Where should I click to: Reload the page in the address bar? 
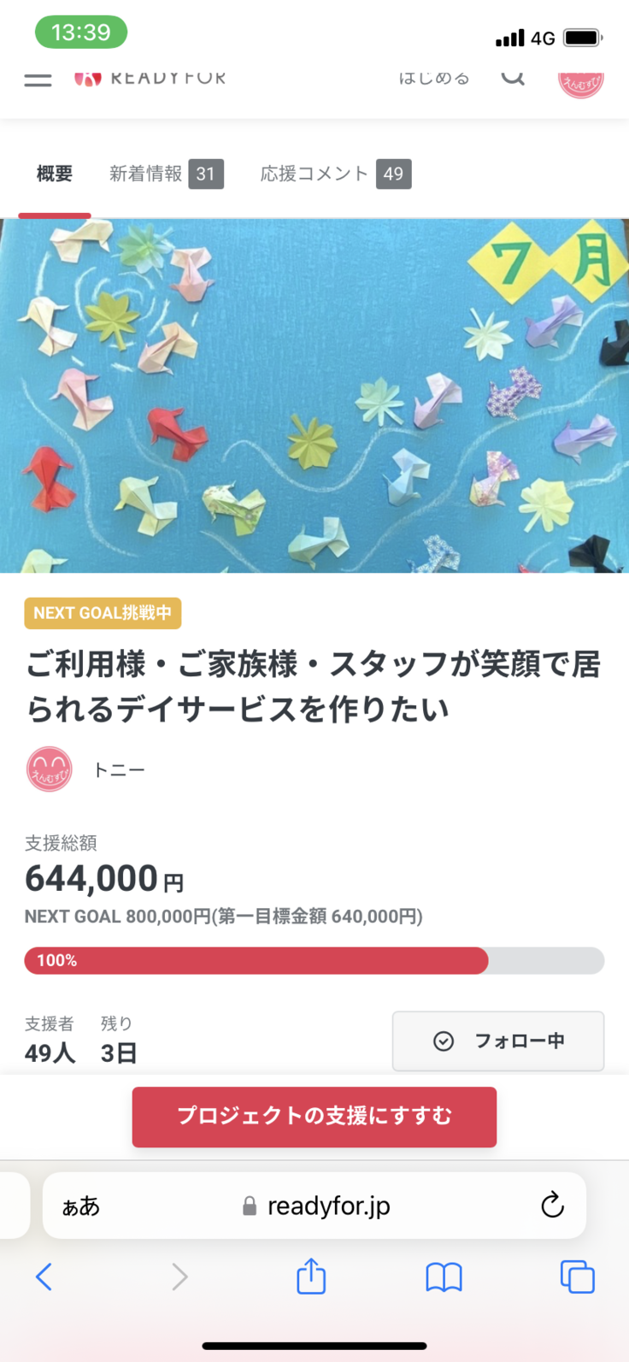click(x=552, y=1206)
